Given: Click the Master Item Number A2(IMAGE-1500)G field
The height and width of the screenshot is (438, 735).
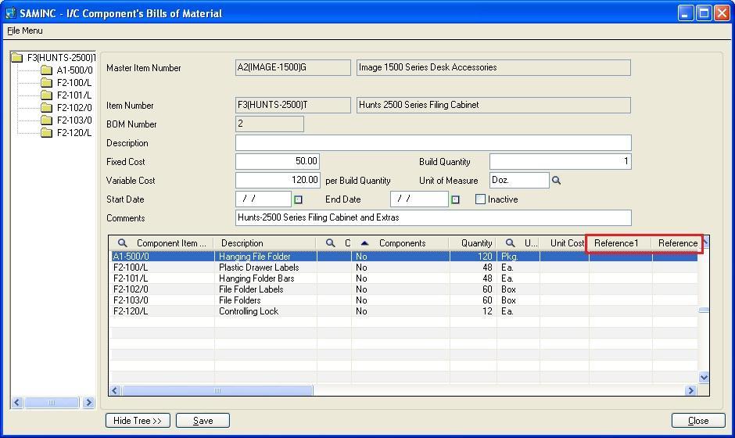Looking at the screenshot, I should pos(293,67).
